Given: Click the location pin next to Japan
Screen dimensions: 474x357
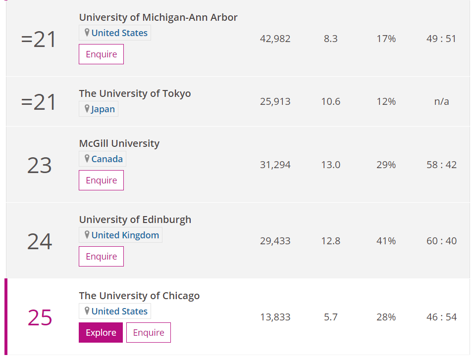Looking at the screenshot, I should 87,109.
